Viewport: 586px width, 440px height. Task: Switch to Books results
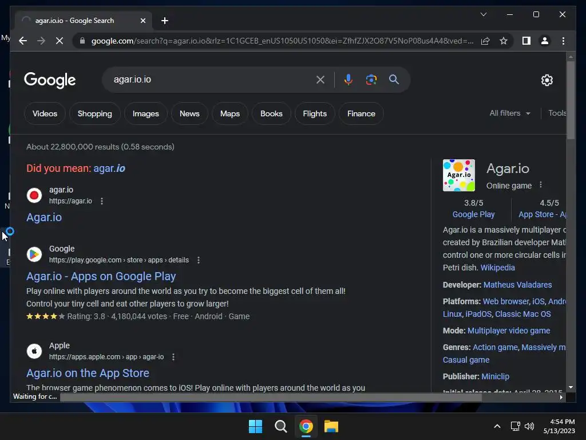[271, 114]
